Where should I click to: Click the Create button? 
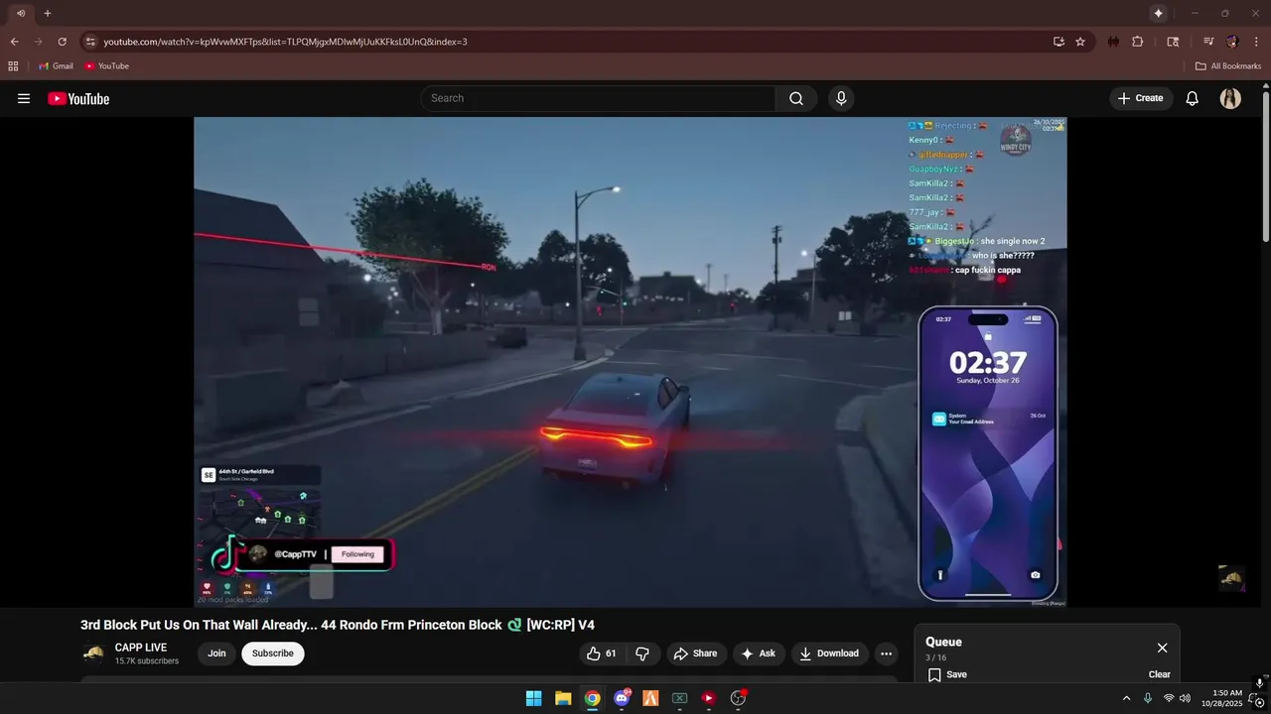pos(1141,98)
